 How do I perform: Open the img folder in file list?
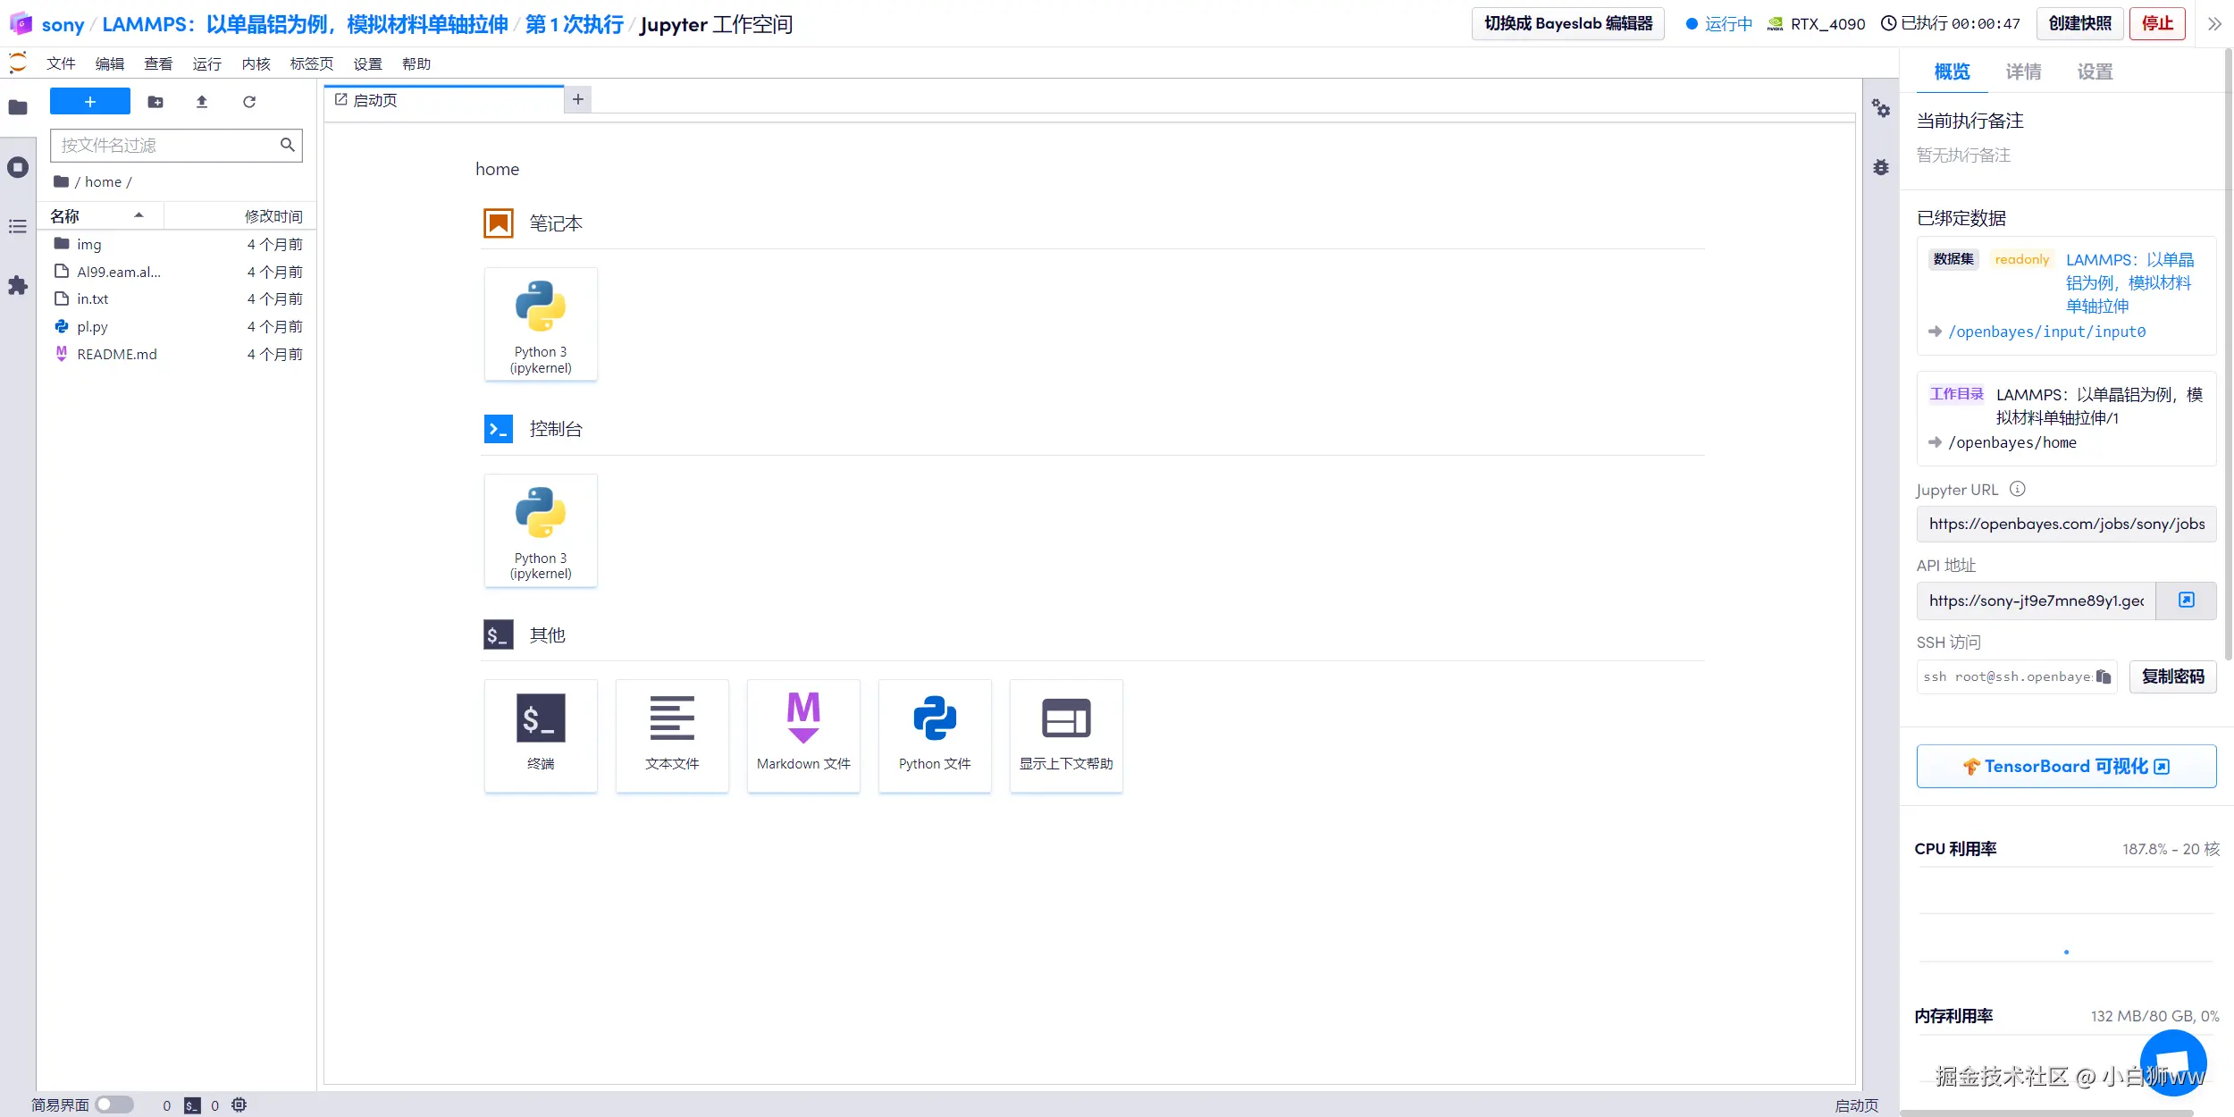[x=88, y=244]
